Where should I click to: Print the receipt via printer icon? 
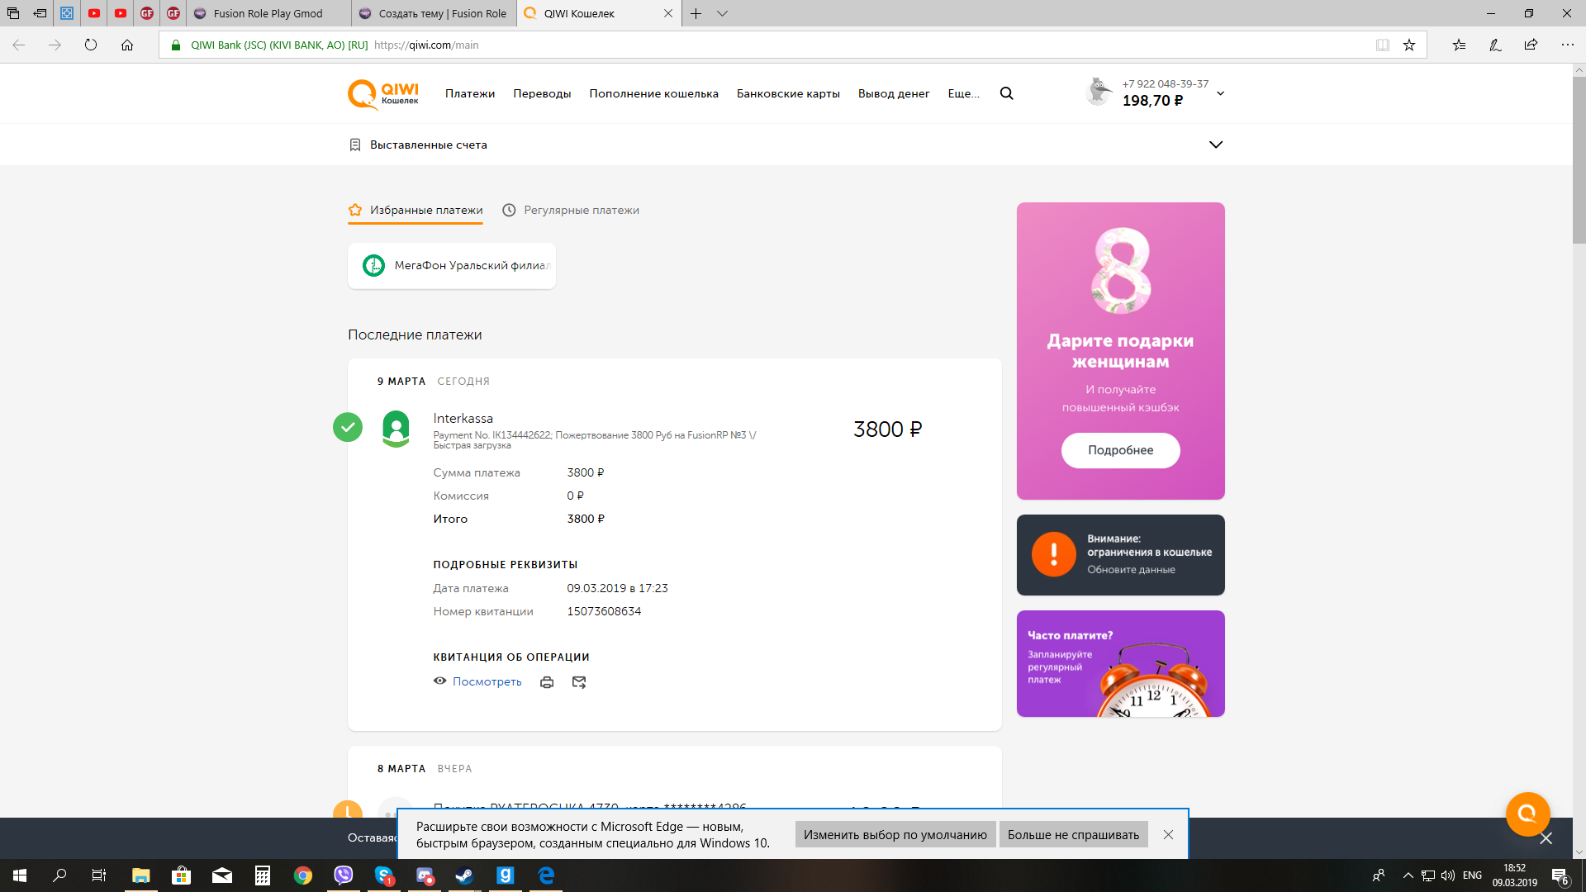[x=547, y=682]
